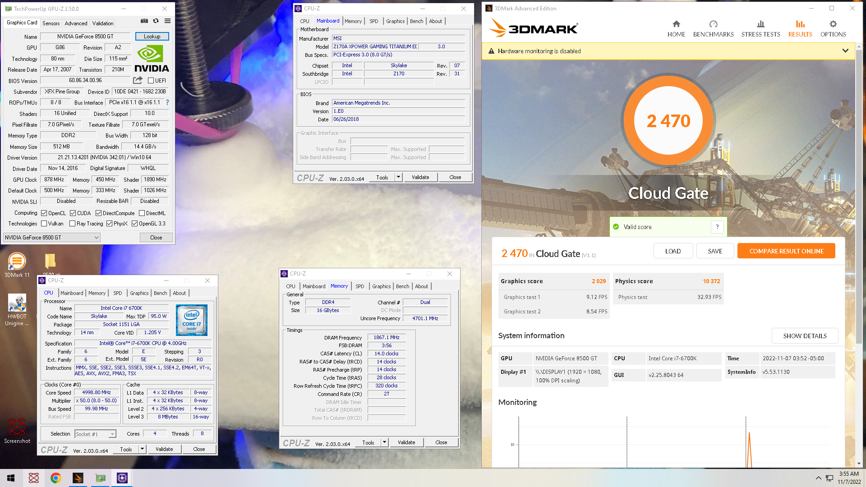The width and height of the screenshot is (866, 487).
Task: Open the Socket #1 selection dropdown
Action: tap(96, 434)
